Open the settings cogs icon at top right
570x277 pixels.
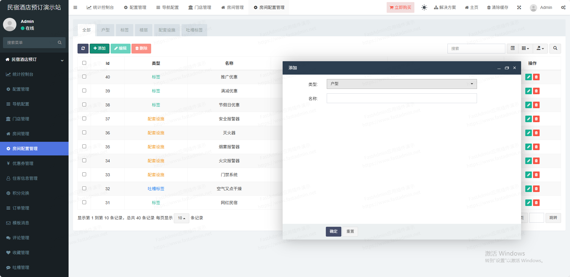[563, 7]
